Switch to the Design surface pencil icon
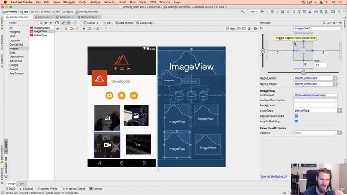The width and height of the screenshot is (347, 195). tap(63, 23)
